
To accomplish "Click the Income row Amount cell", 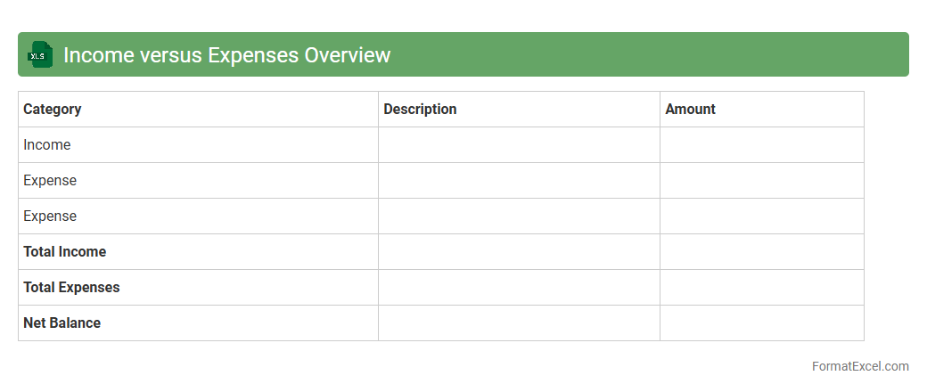I will 761,144.
